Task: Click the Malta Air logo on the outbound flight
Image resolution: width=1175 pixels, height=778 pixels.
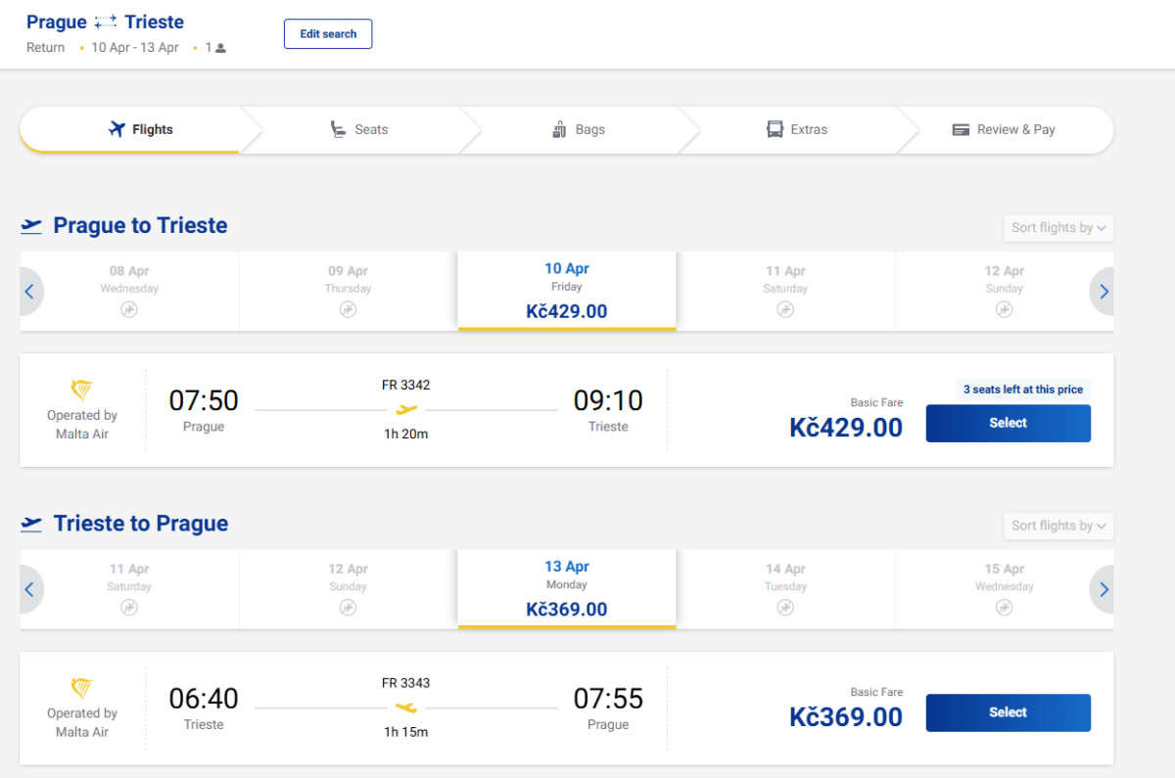Action: (82, 390)
